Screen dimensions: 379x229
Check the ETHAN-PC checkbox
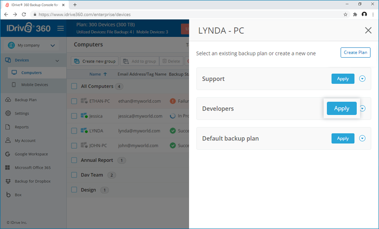(74, 101)
